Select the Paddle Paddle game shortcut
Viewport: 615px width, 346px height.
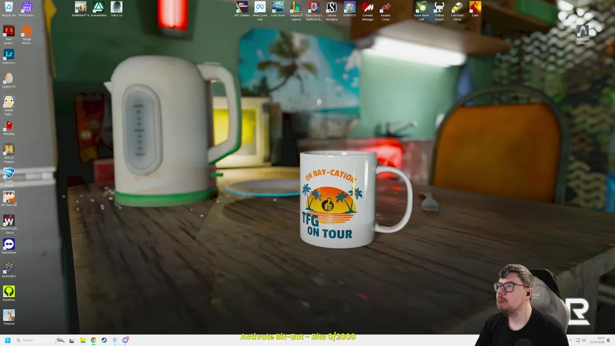[x=9, y=106]
